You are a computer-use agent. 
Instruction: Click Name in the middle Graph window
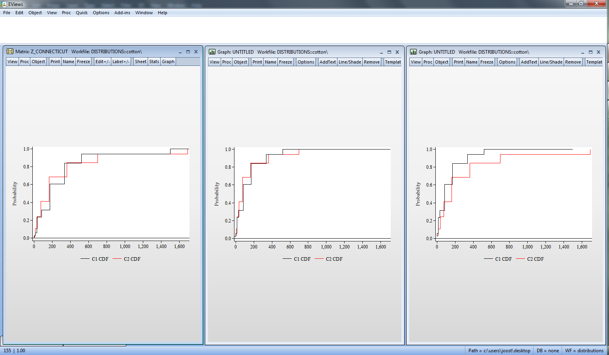pos(271,62)
